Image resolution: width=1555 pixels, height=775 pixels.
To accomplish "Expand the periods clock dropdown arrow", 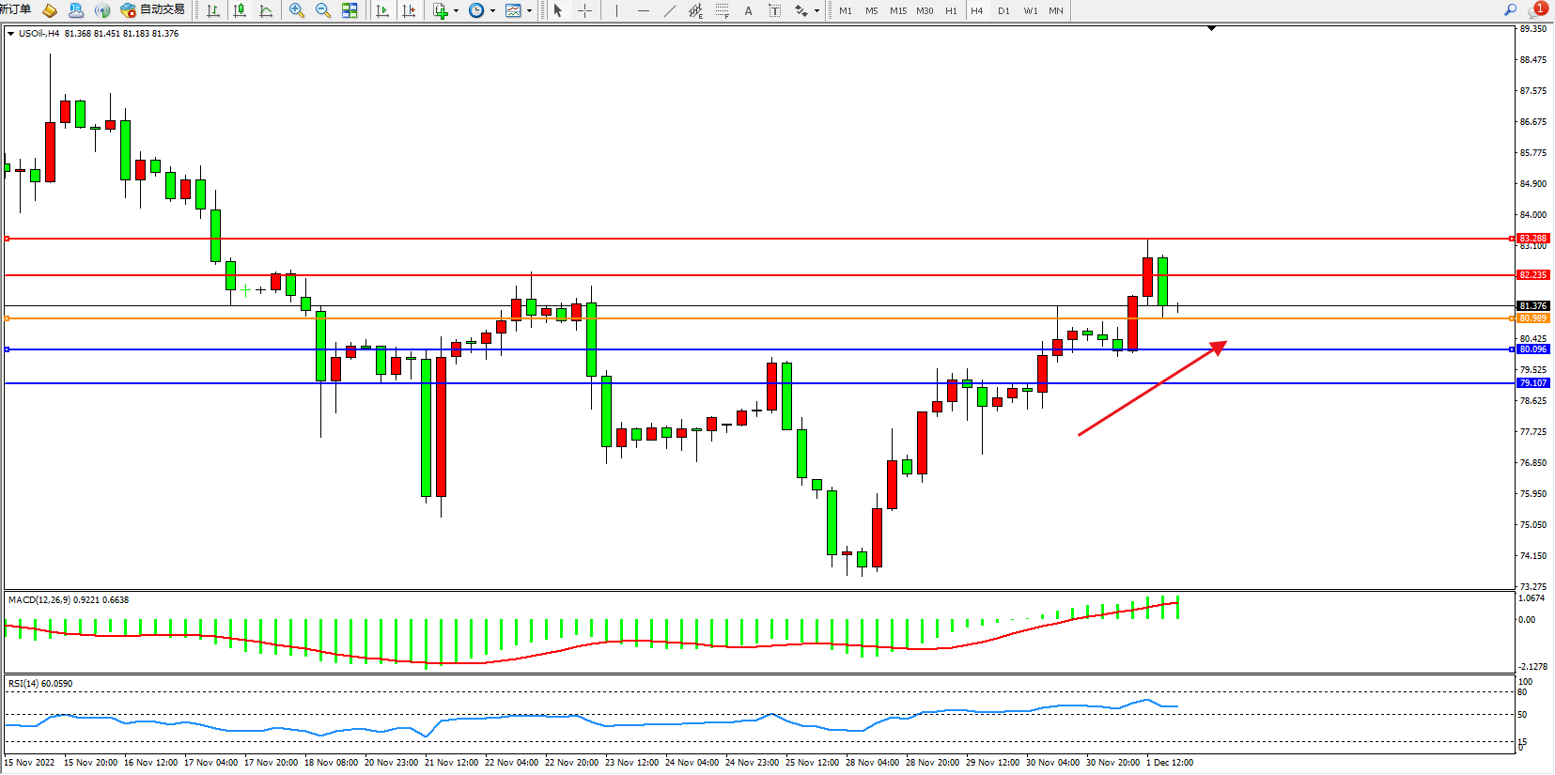I will tap(492, 11).
